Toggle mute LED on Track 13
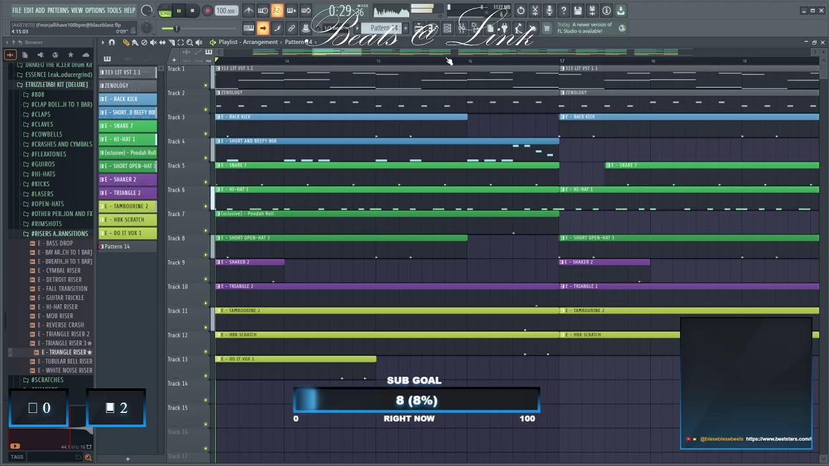Screen dimensions: 829x466 pyautogui.click(x=206, y=376)
